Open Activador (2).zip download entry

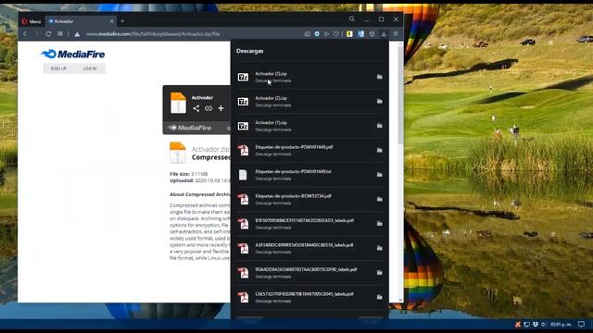[309, 102]
